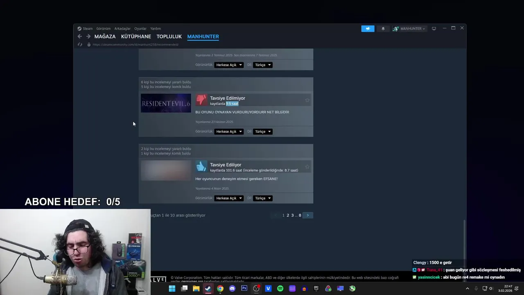Viewport: 524px width, 295px height.
Task: Go to the MAĞAZA tab
Action: (105, 36)
